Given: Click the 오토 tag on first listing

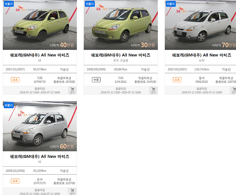Looking at the screenshot, I should 15,79.
